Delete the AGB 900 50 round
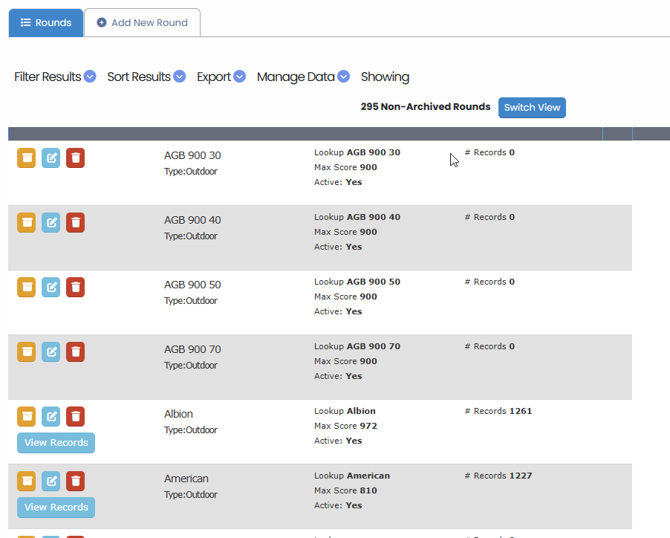The width and height of the screenshot is (670, 538). coord(76,287)
